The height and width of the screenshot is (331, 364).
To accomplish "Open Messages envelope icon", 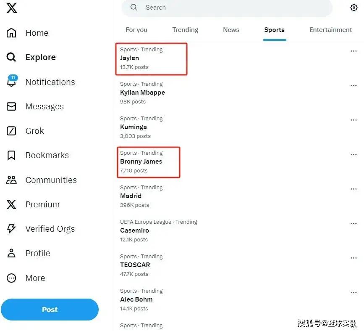I will click(x=12, y=106).
